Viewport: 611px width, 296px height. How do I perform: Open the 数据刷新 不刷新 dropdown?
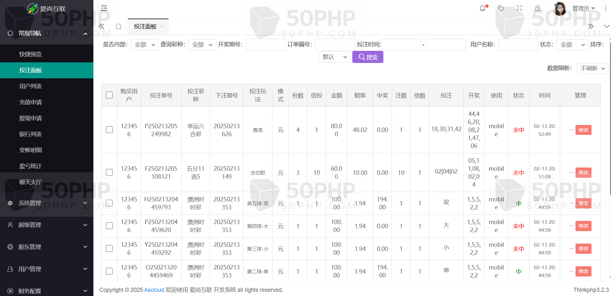coord(592,68)
